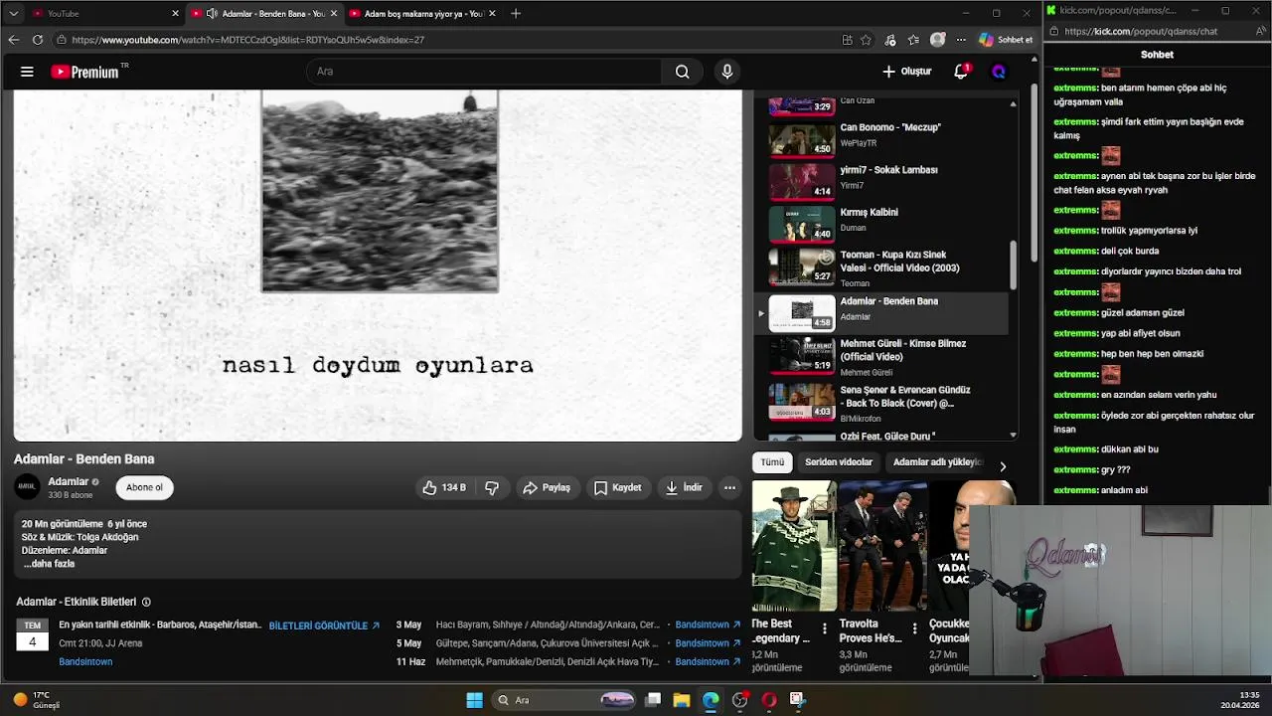Screen dimensions: 1272x716
Task: Open Opera browser from taskbar
Action: pyautogui.click(x=768, y=700)
